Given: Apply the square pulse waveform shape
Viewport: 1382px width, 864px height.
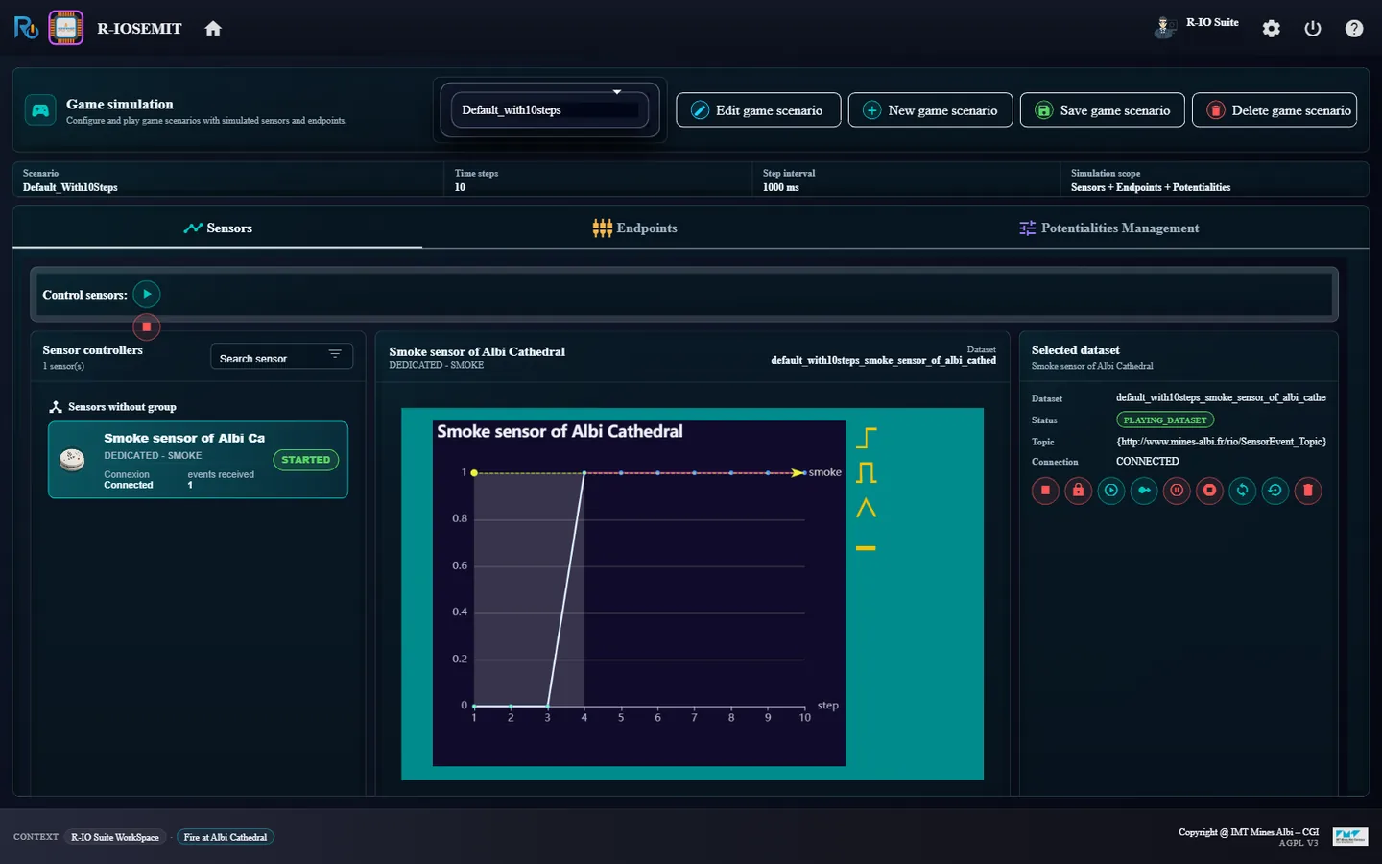Looking at the screenshot, I should click(x=866, y=472).
